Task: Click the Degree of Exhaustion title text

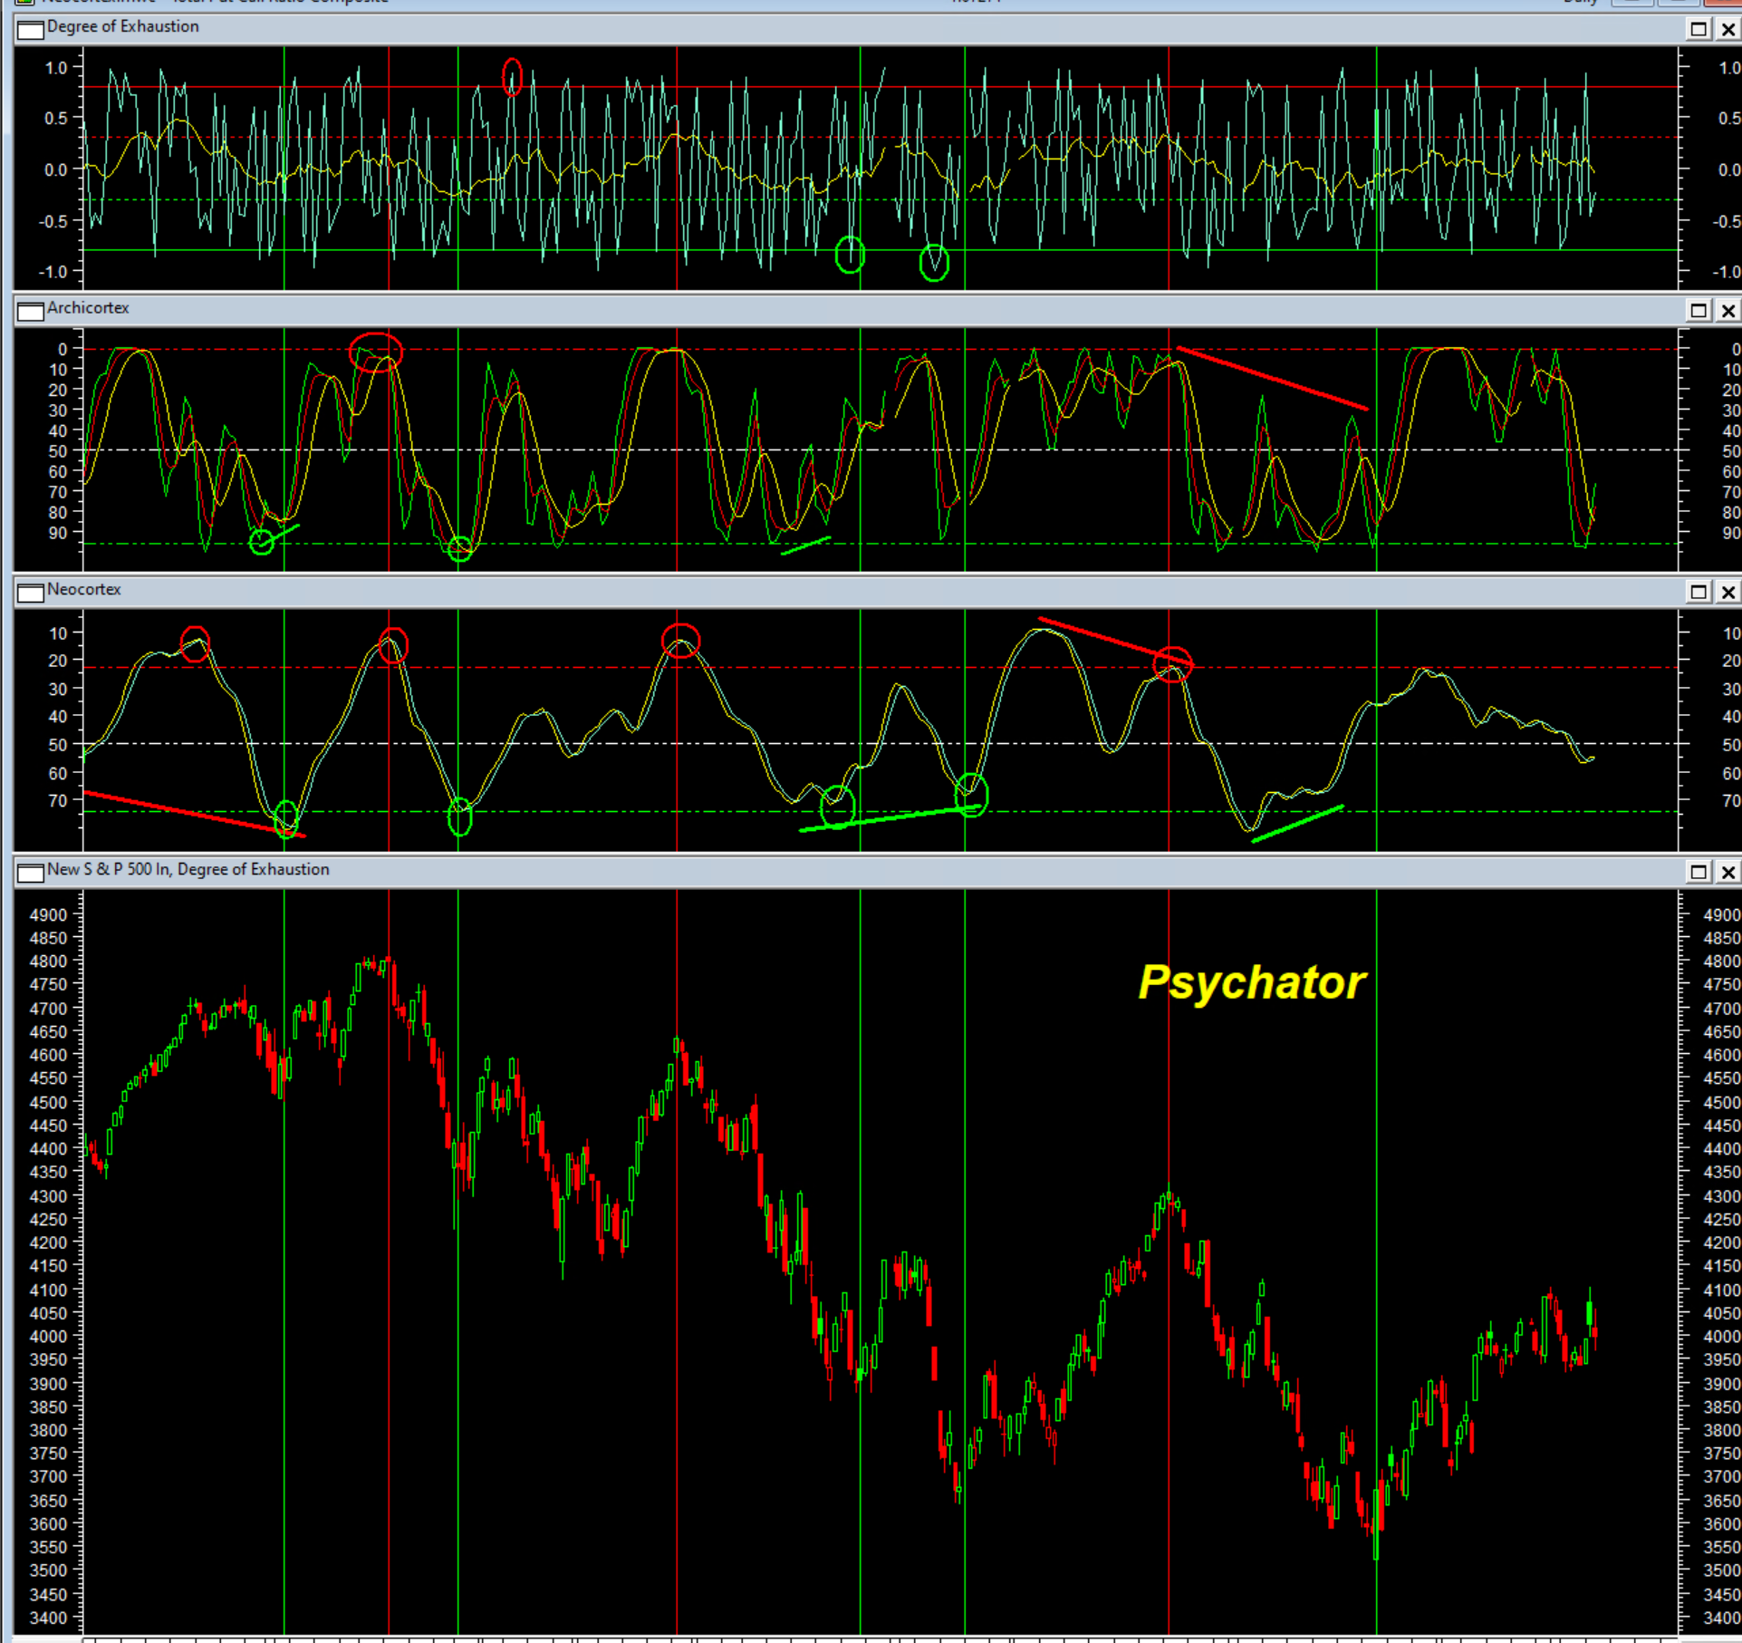Action: [x=122, y=26]
